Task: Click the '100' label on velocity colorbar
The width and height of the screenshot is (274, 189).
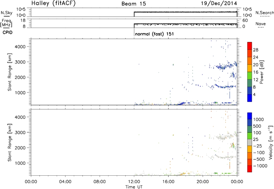Action: [x=257, y=133]
